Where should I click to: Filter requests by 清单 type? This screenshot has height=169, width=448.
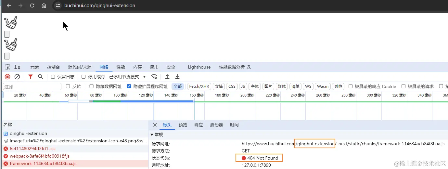tap(295, 86)
